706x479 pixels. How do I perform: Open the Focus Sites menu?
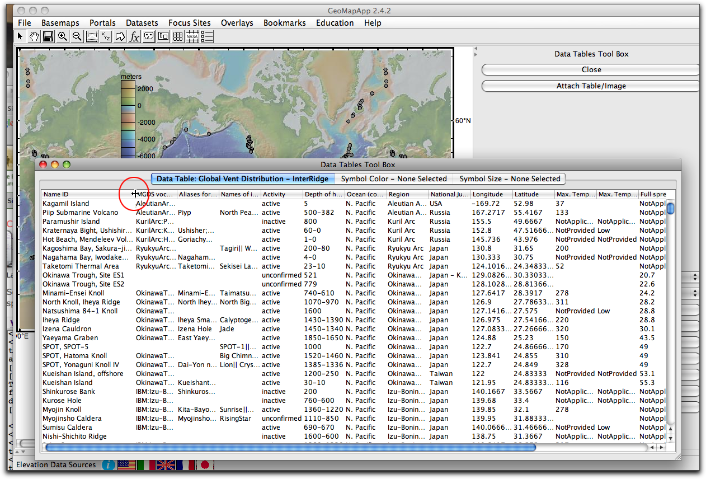190,23
